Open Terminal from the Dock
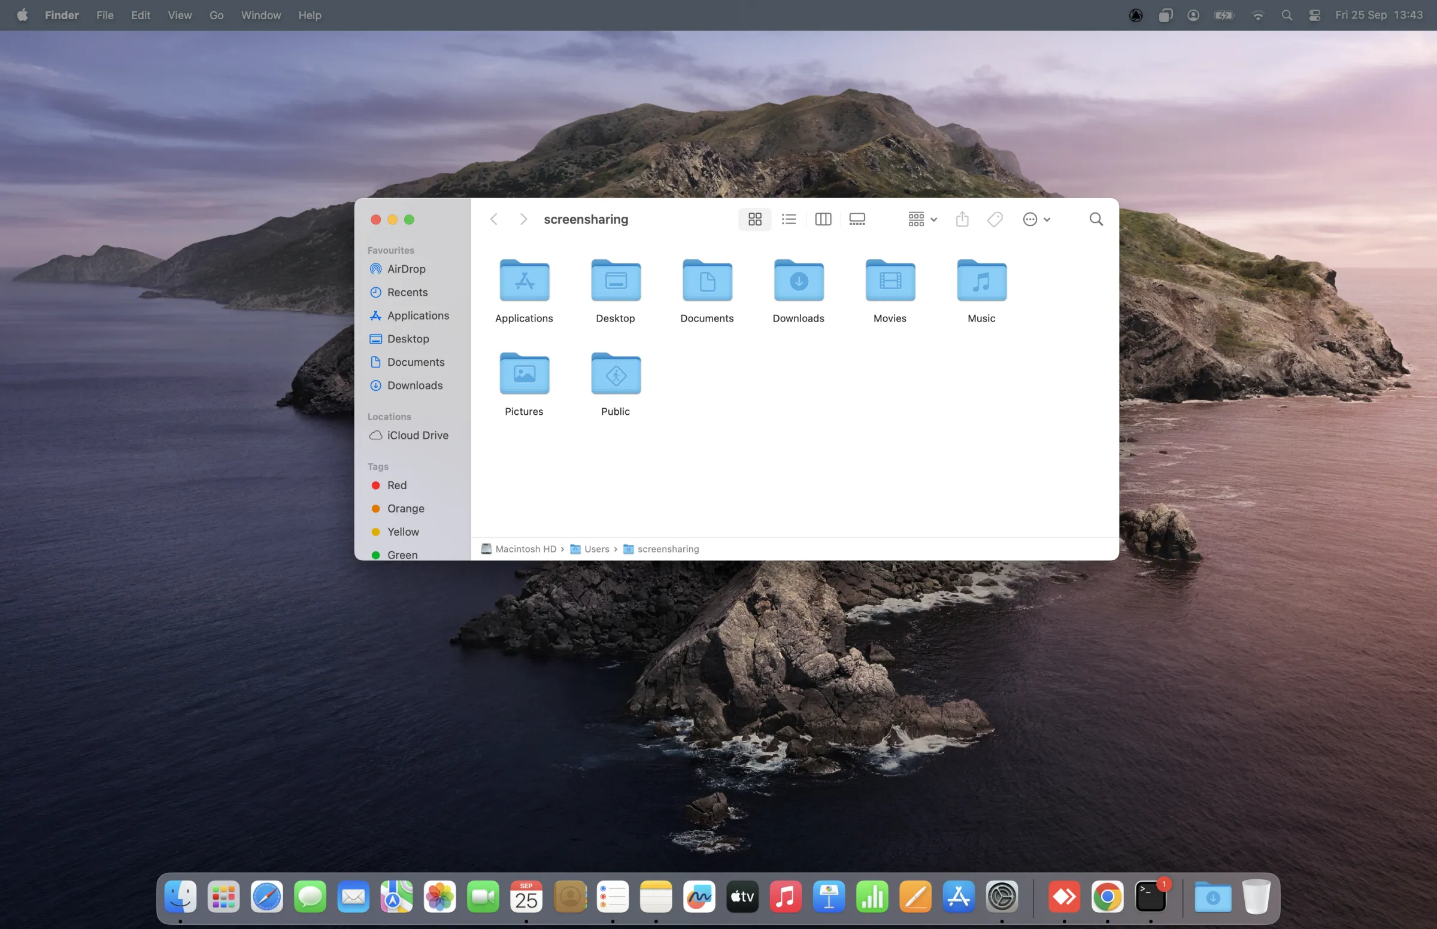The width and height of the screenshot is (1437, 929). [x=1150, y=897]
